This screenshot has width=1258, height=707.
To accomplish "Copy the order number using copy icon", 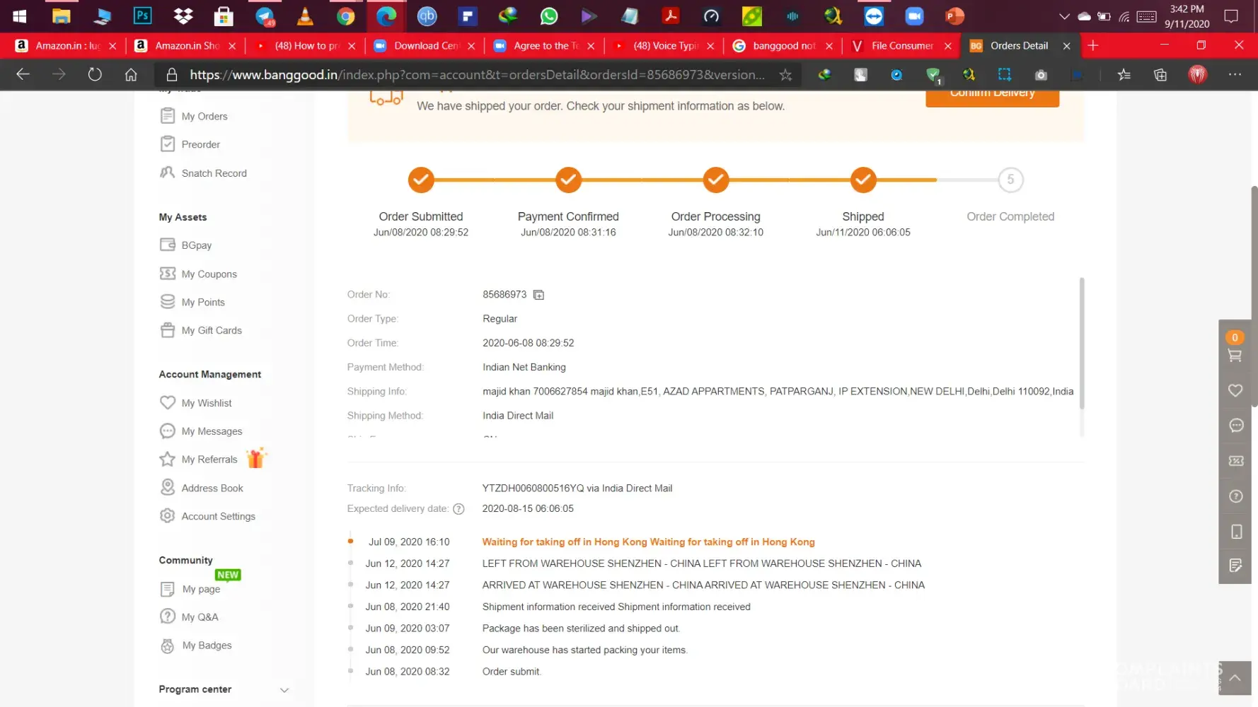I will (538, 295).
